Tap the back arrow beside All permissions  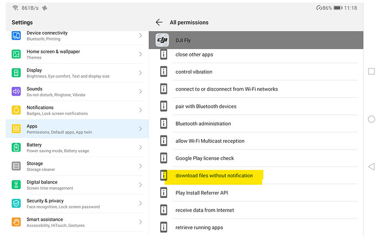159,22
